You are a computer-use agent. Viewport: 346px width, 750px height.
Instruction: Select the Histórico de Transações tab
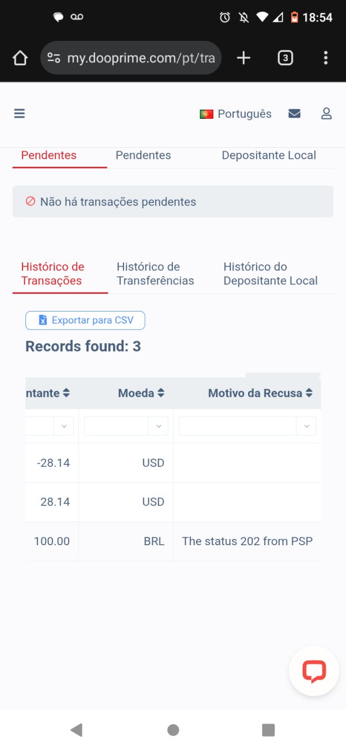point(52,273)
